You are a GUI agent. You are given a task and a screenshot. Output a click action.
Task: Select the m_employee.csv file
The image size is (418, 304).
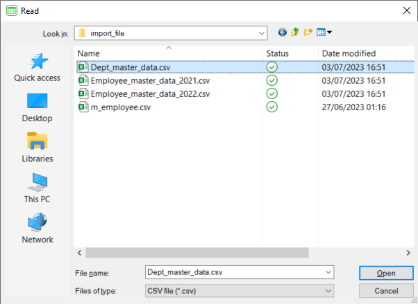pos(121,107)
